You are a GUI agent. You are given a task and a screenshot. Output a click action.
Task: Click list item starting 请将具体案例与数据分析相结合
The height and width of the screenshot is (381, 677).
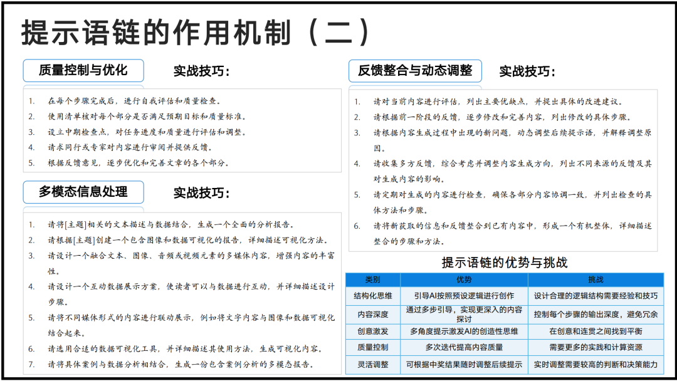pyautogui.click(x=181, y=364)
